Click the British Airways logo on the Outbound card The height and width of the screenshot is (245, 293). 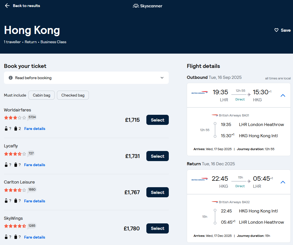click(200, 92)
